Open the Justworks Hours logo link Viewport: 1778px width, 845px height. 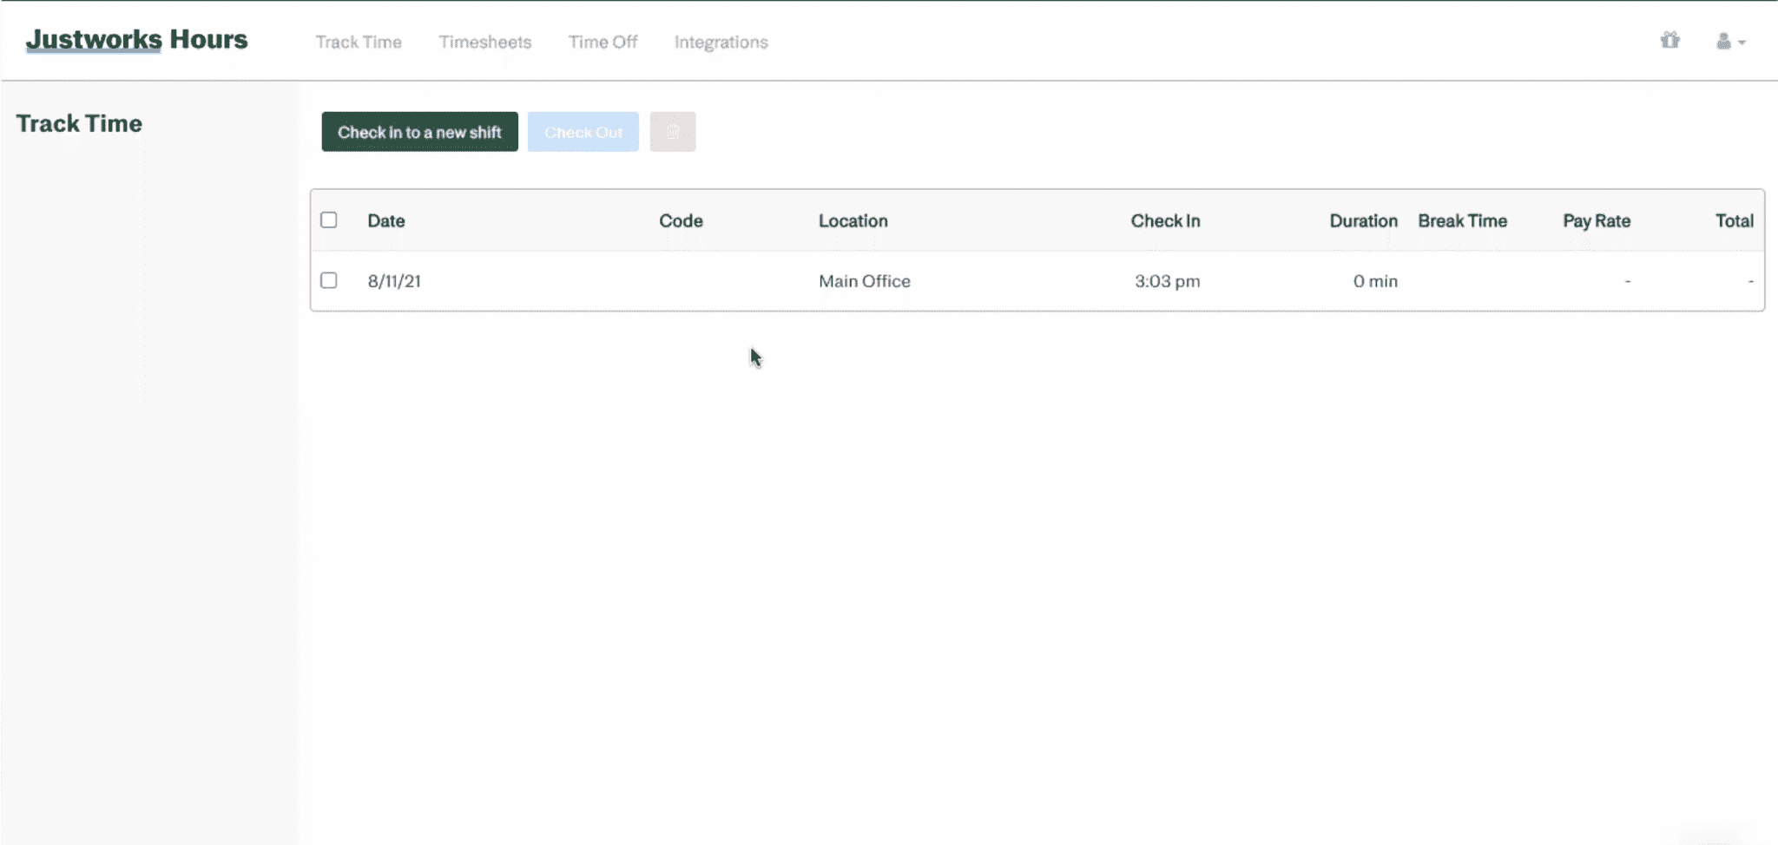click(138, 39)
